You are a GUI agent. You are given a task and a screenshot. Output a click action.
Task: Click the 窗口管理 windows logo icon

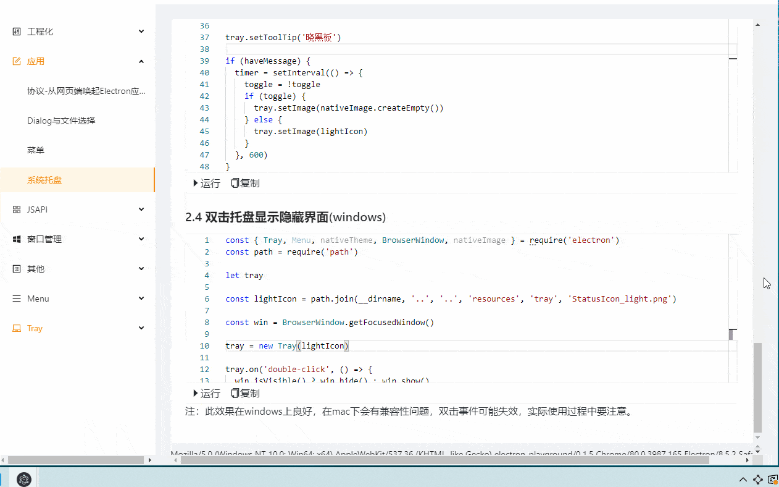click(x=17, y=239)
